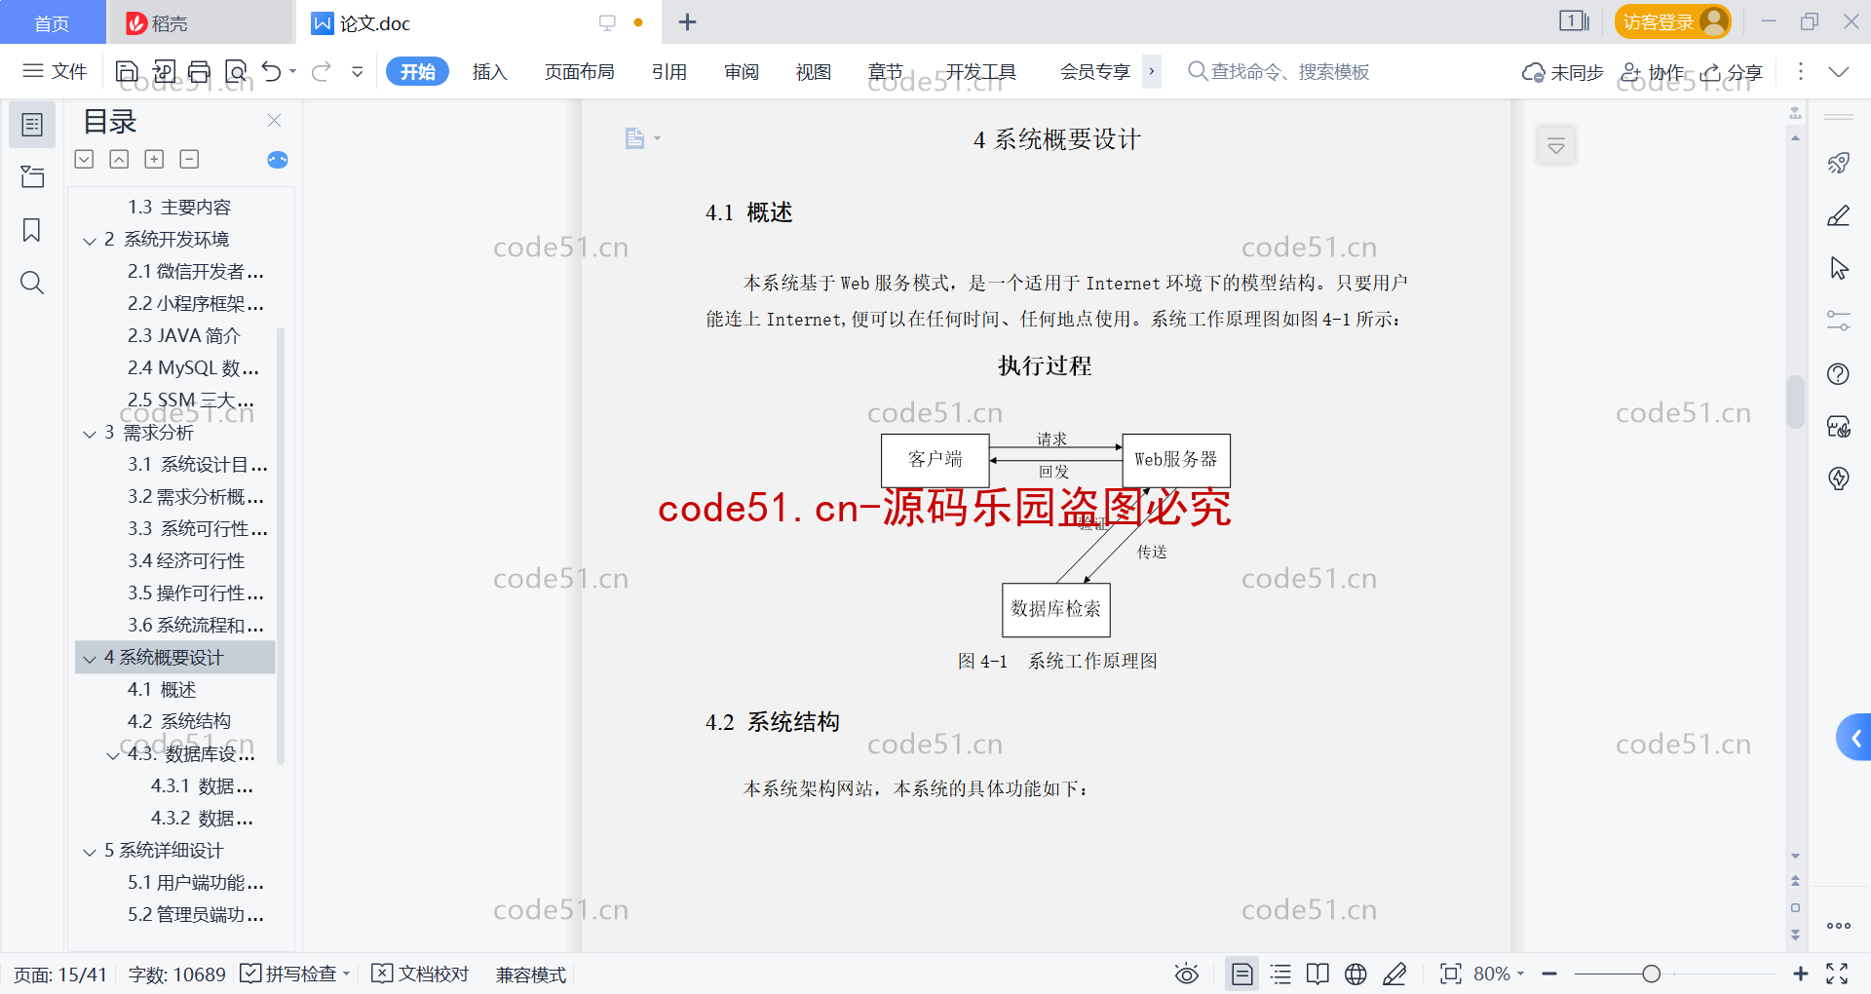Collapse the 4.3 数据库设计 outline node
1871x994 pixels.
click(x=113, y=755)
